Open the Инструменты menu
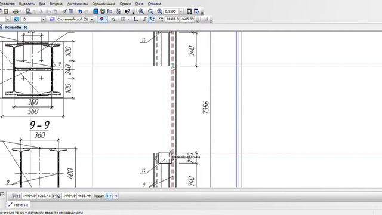 [x=77, y=4]
